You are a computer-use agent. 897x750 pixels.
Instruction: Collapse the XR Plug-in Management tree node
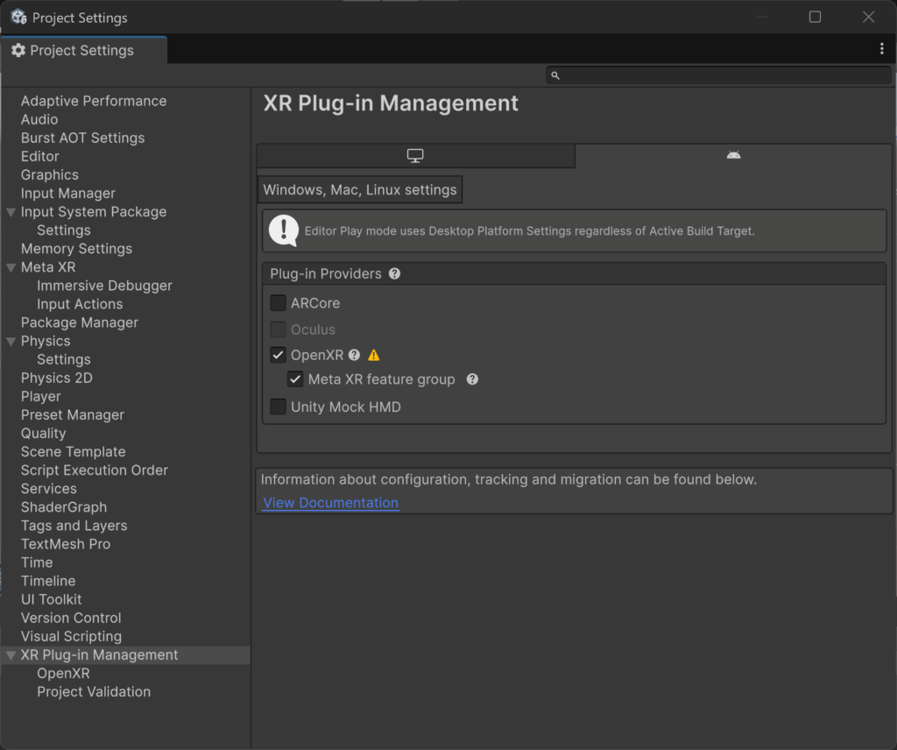click(11, 655)
